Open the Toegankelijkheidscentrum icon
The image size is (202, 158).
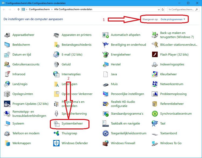(x=106, y=133)
